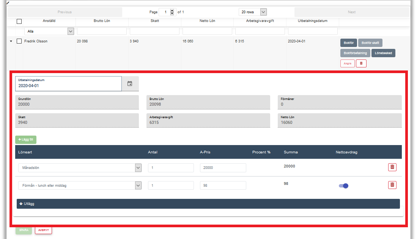Delete the Månadslön row with trash icon

pos(392,167)
